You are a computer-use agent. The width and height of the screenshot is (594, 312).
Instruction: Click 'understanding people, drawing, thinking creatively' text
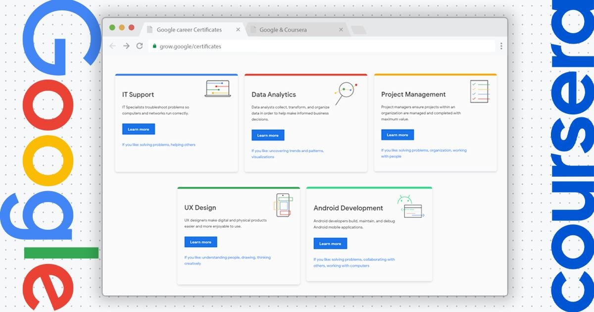[x=228, y=260]
